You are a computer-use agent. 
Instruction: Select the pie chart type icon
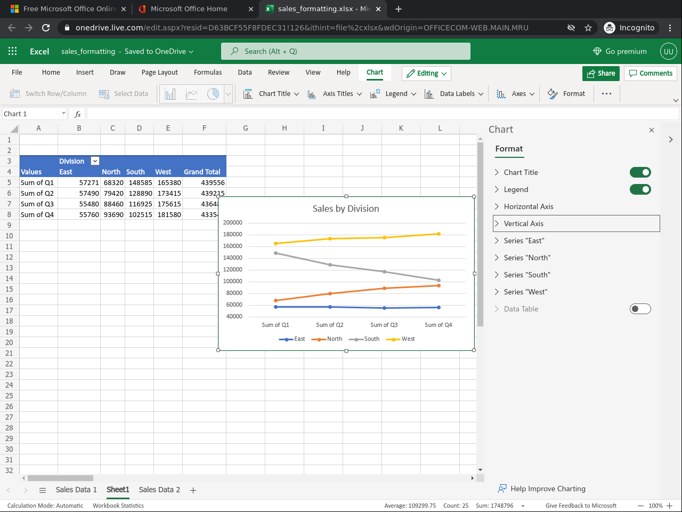click(x=213, y=94)
